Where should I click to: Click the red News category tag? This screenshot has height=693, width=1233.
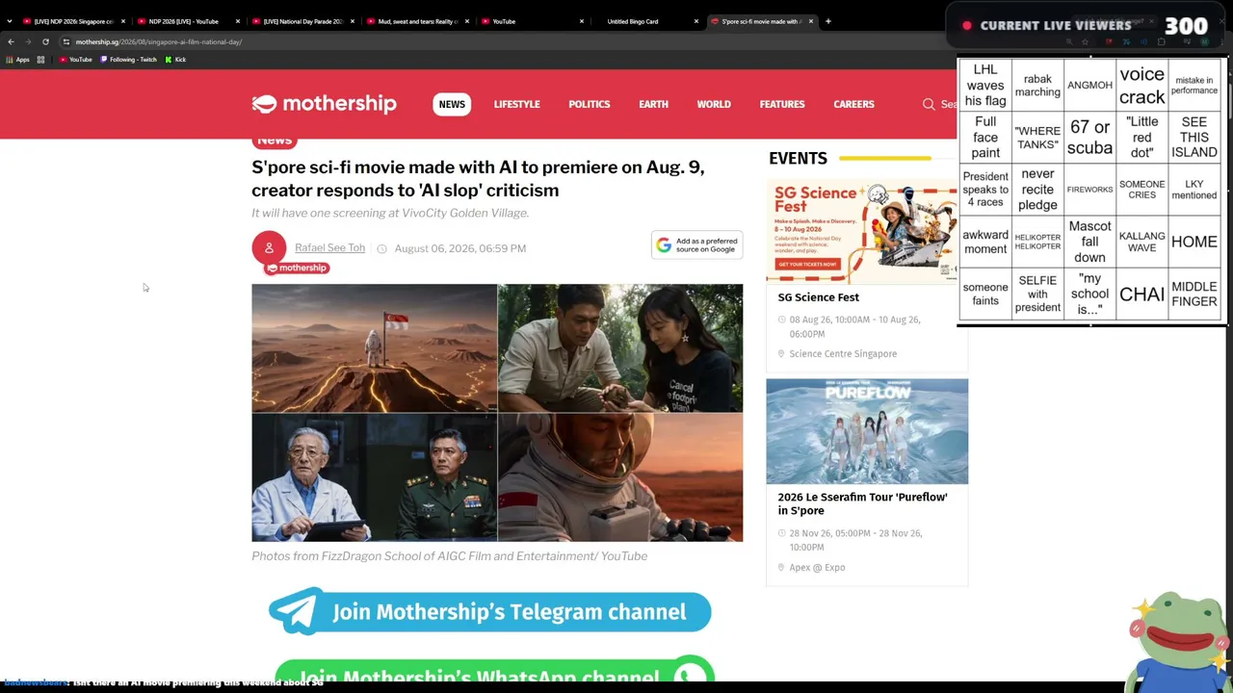point(274,142)
